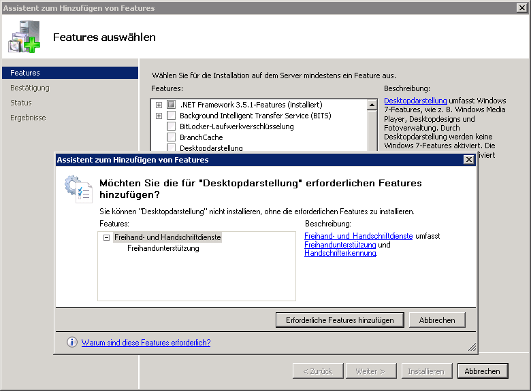
Task: Click the server feature wizard header icon
Action: [25, 37]
